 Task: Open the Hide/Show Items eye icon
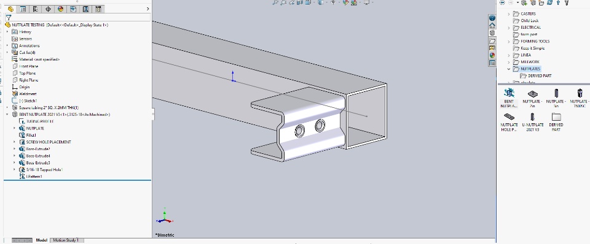pos(333,2)
